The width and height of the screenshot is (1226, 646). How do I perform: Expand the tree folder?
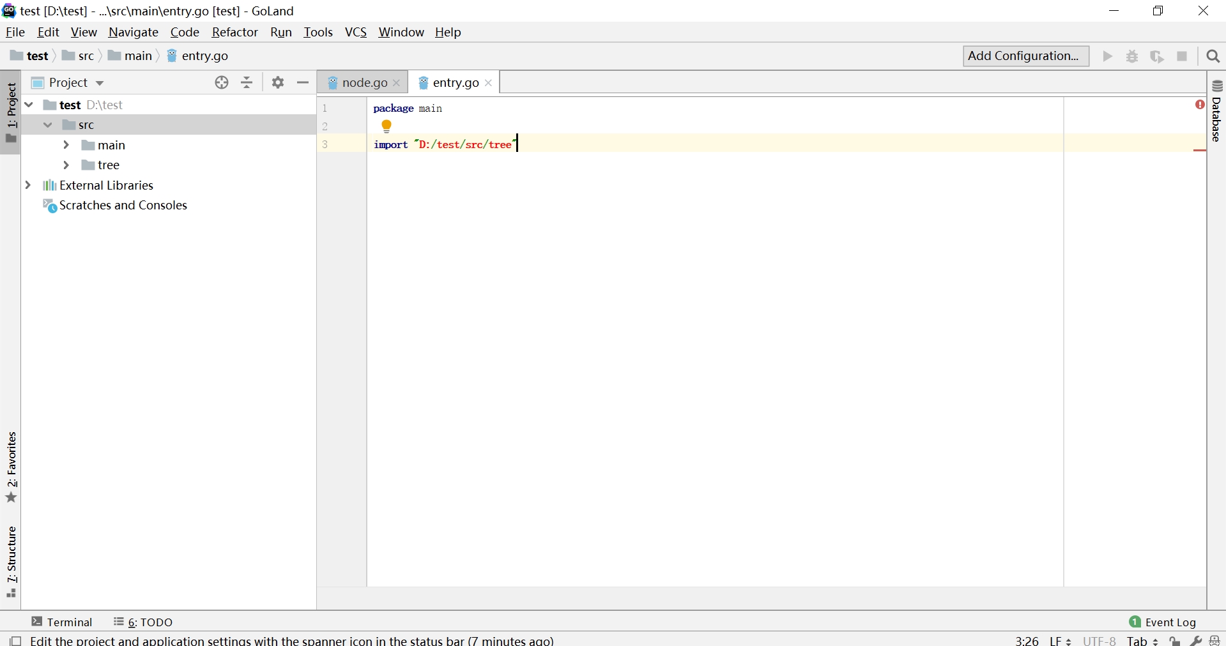[66, 165]
